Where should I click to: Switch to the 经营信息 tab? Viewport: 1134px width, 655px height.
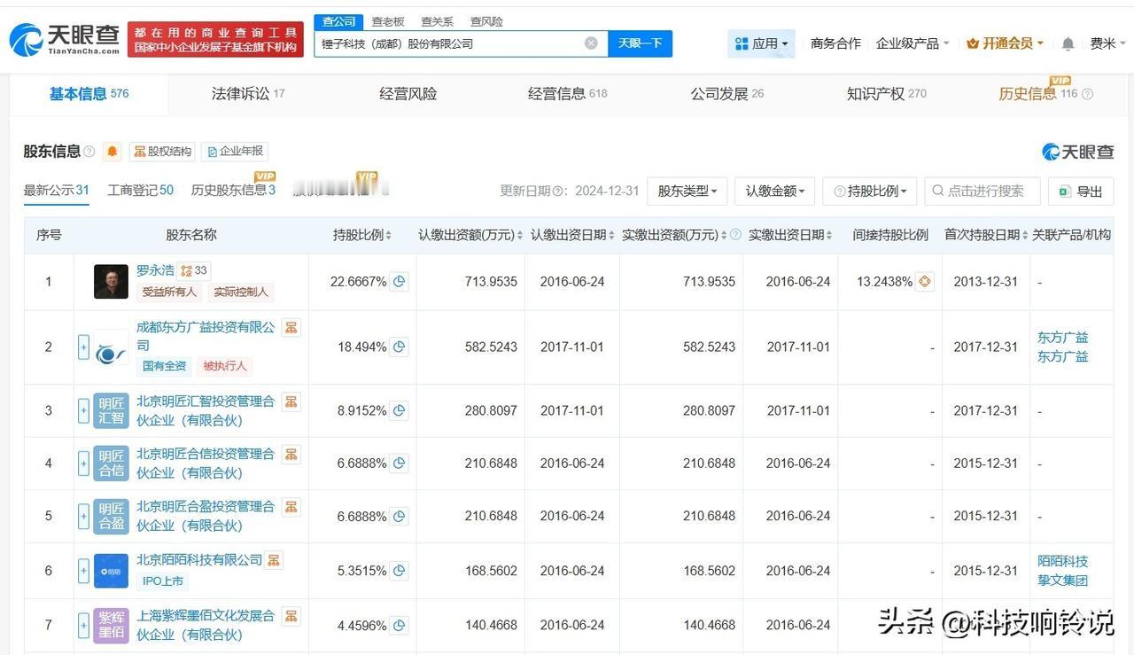coord(567,94)
